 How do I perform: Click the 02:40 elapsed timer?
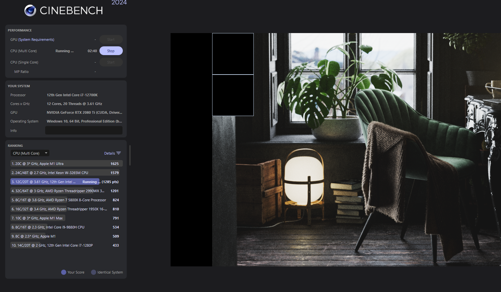tap(92, 51)
